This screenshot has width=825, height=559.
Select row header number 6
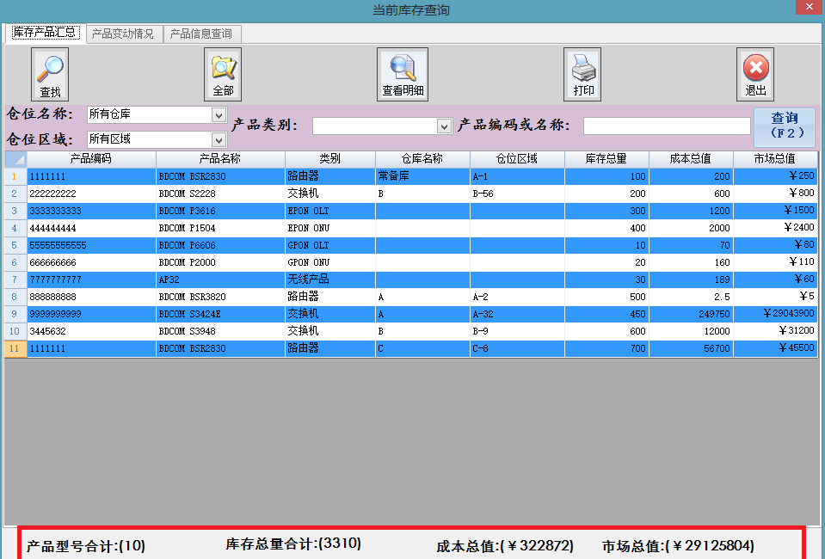click(x=15, y=262)
